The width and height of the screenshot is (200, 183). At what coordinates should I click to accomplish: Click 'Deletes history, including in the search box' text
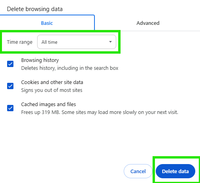click(x=70, y=68)
